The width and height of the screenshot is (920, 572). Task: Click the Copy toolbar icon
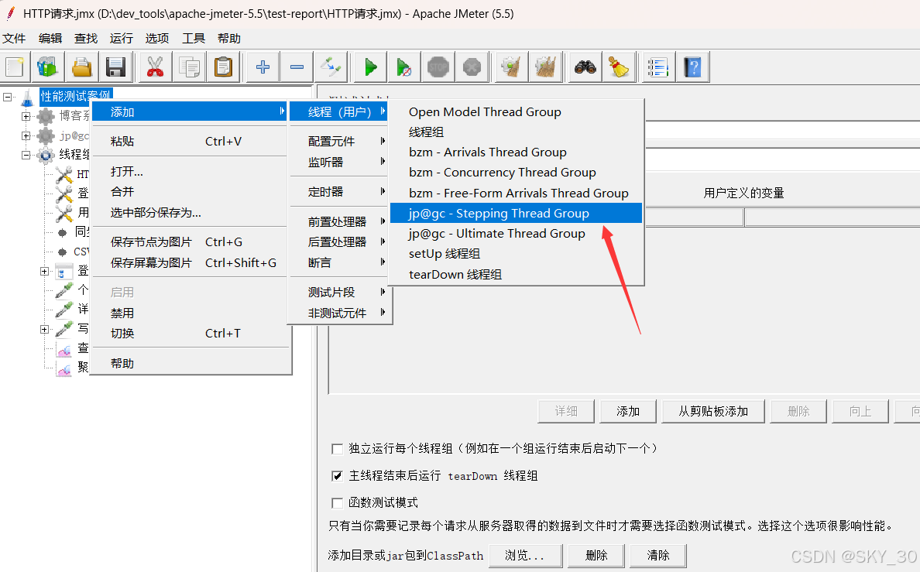click(189, 67)
